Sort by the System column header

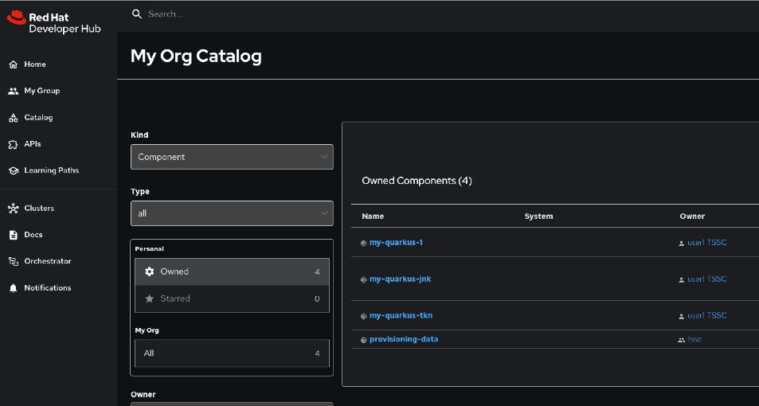538,217
